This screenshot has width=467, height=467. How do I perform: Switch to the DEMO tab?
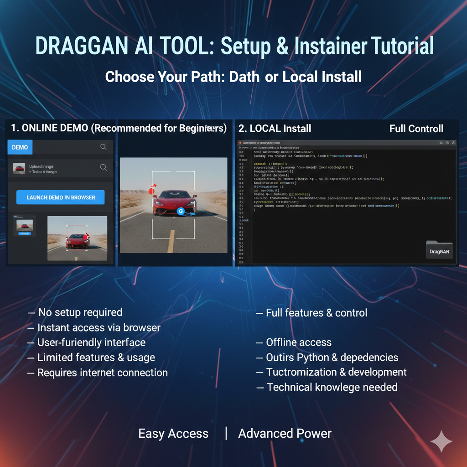(20, 147)
